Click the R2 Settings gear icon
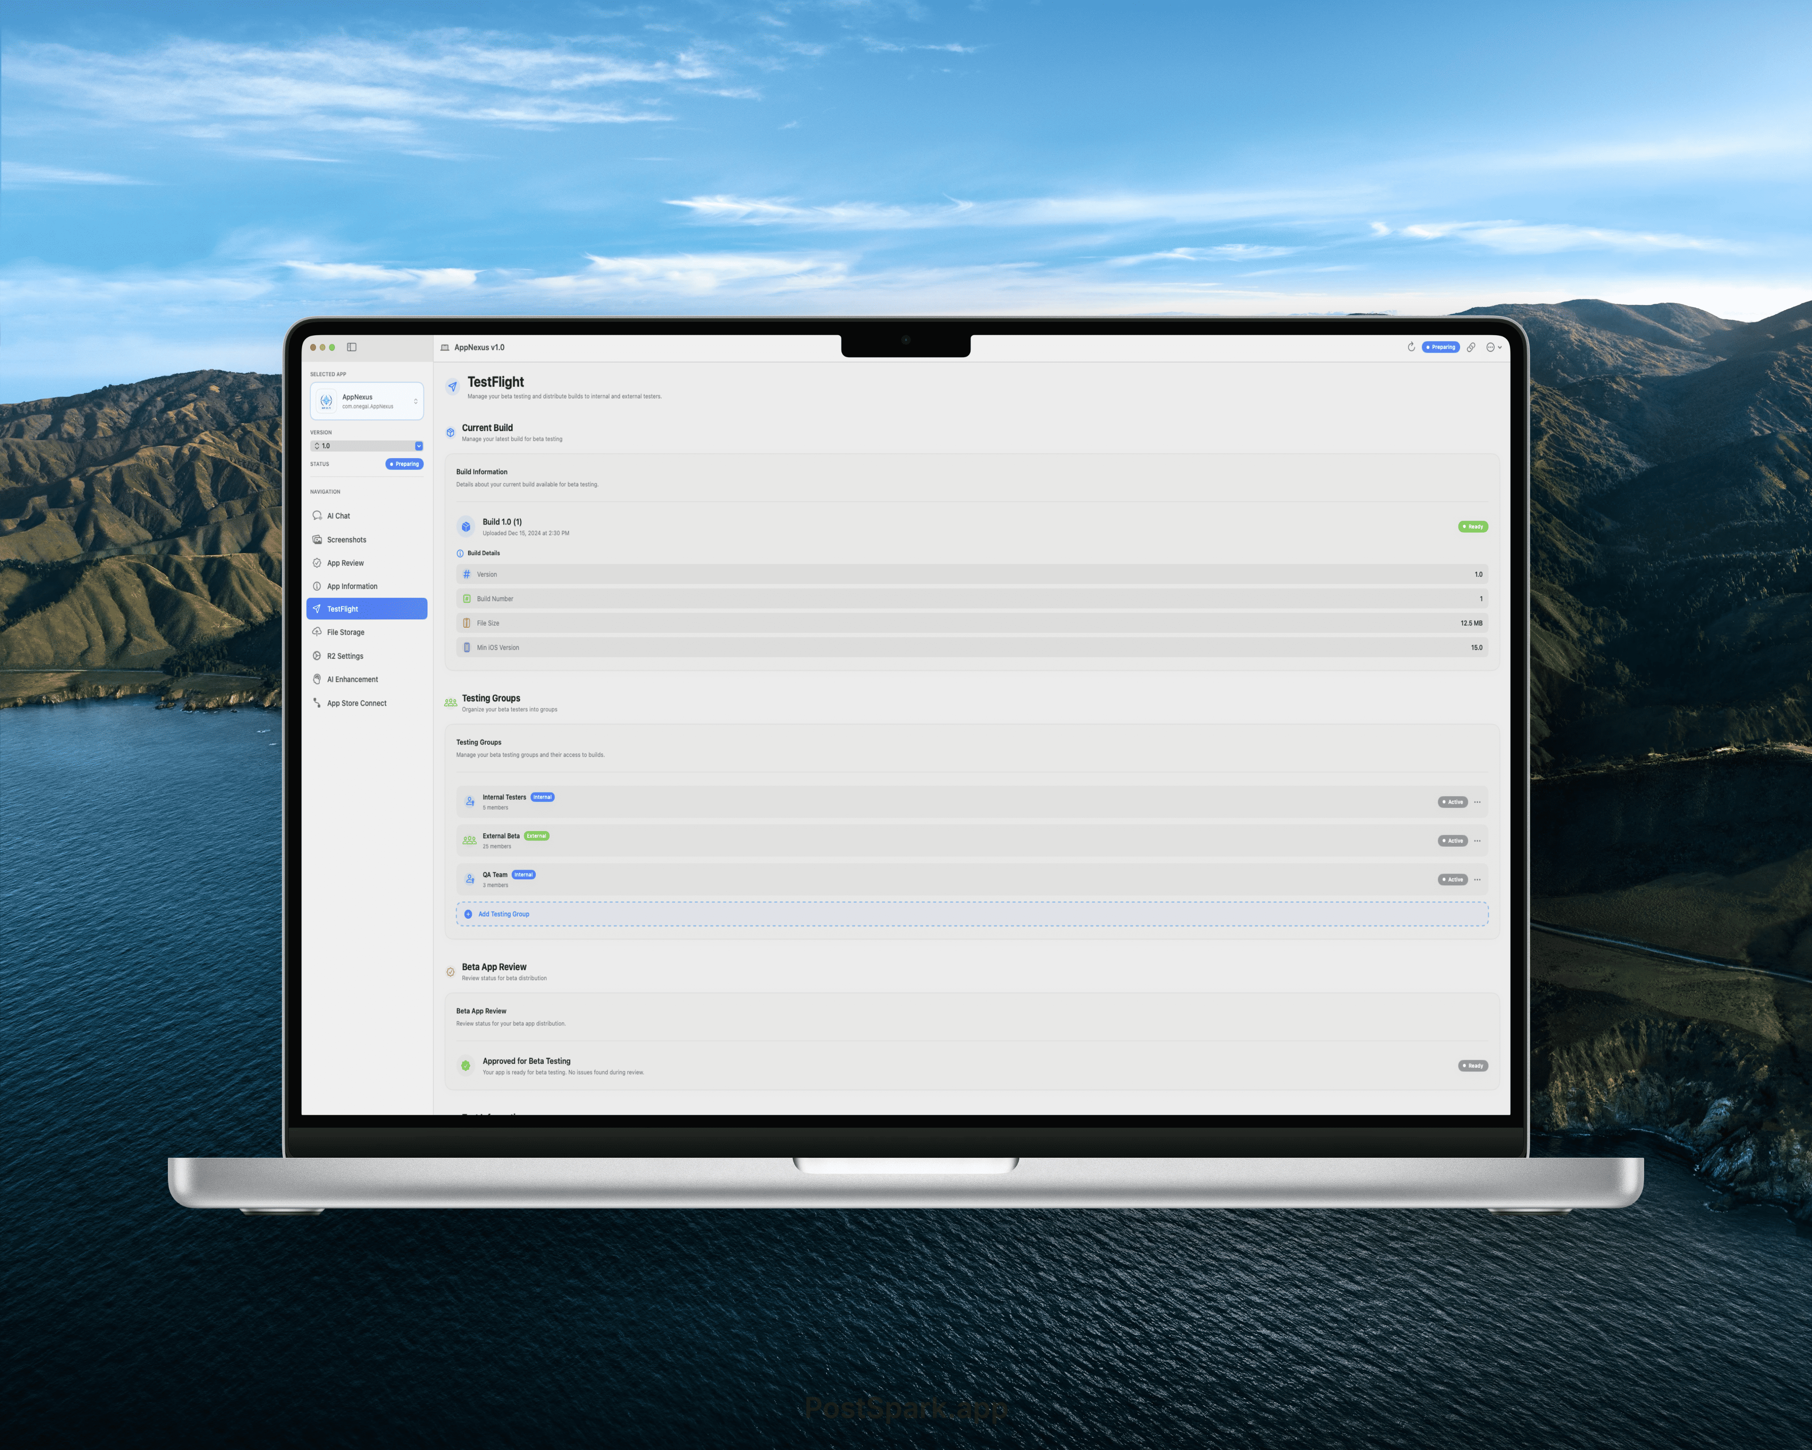The image size is (1812, 1450). (318, 655)
